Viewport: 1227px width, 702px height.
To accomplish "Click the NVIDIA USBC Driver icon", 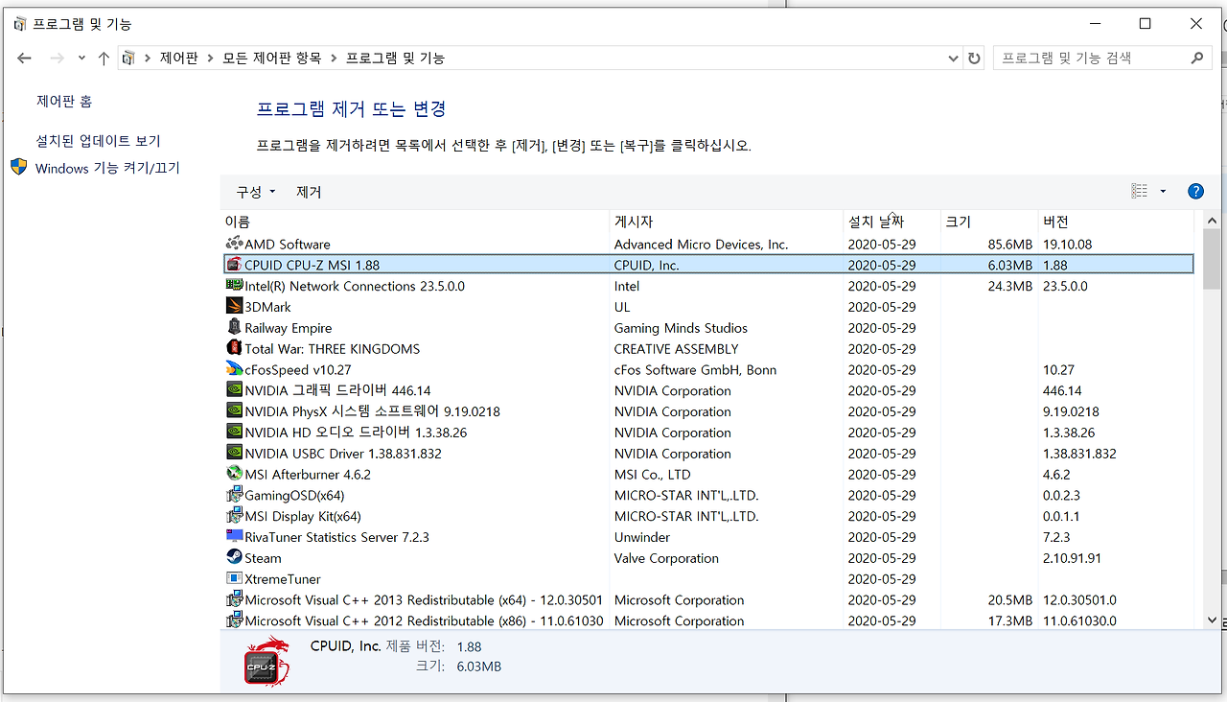I will 234,454.
